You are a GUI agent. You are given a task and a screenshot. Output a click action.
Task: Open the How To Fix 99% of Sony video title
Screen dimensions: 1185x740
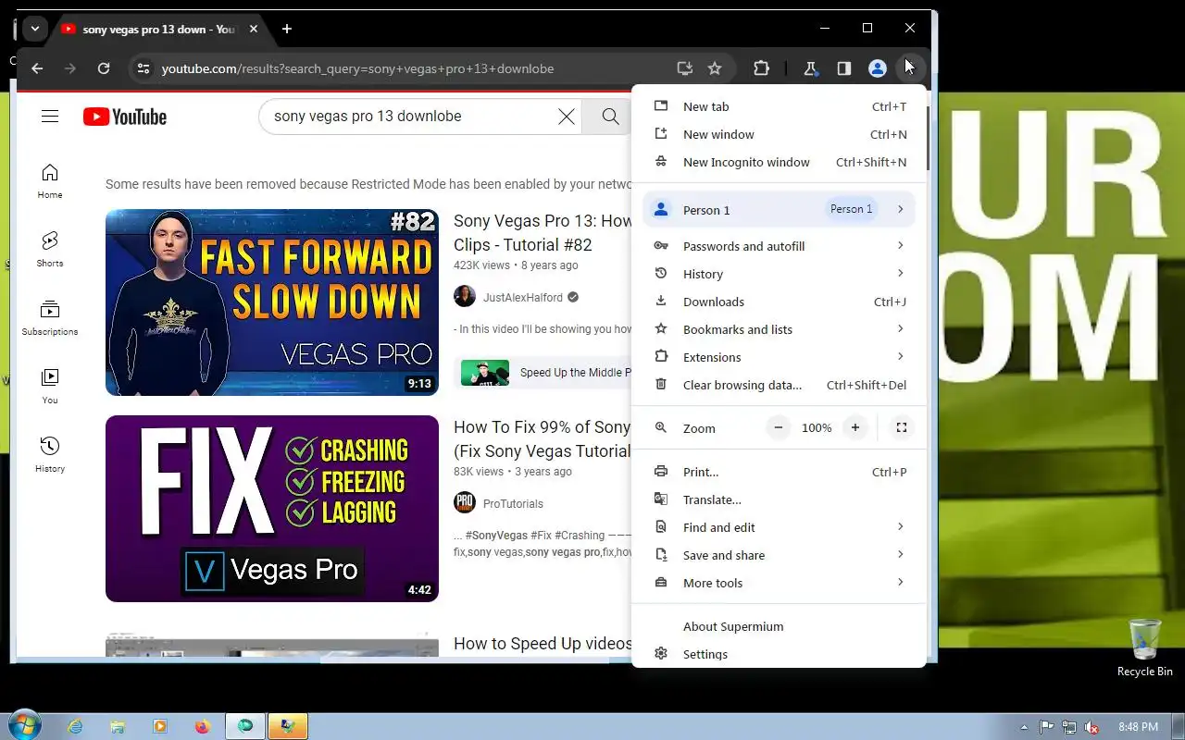pyautogui.click(x=543, y=439)
